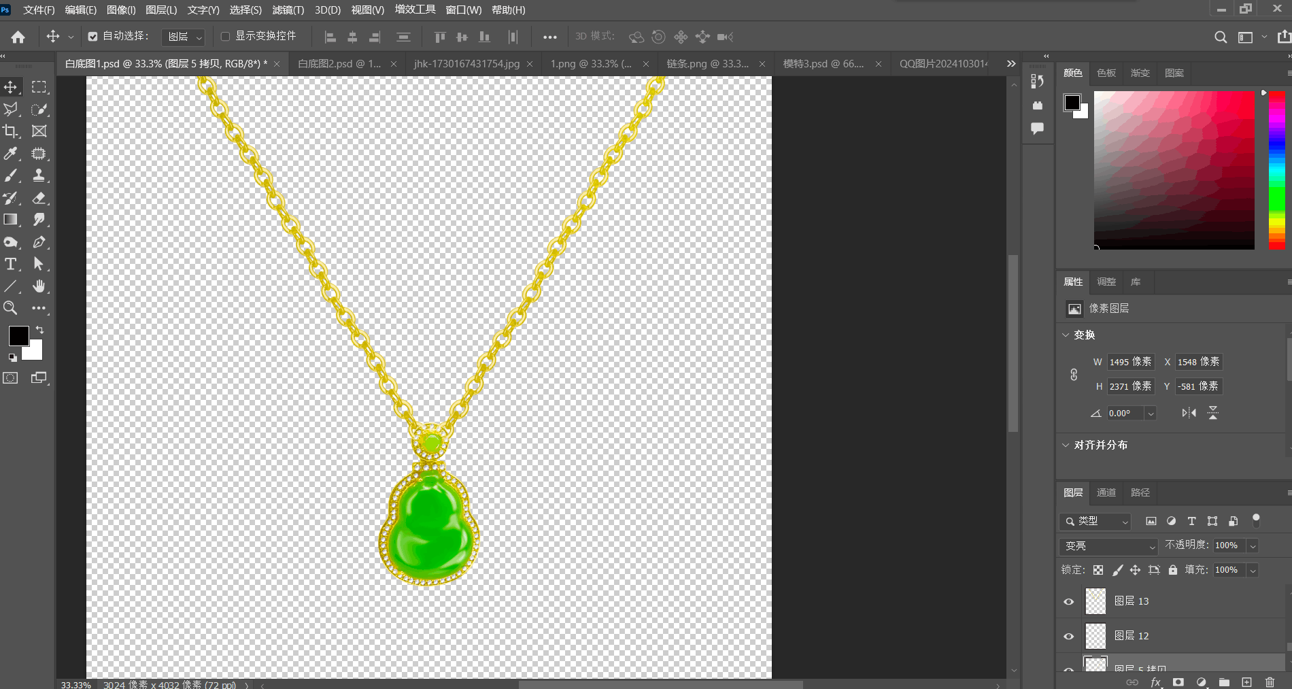Uncheck the 自动选择 checkbox
This screenshot has height=689, width=1292.
point(93,37)
